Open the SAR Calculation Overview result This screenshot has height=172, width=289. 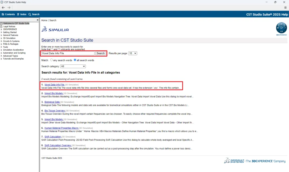click(x=58, y=145)
